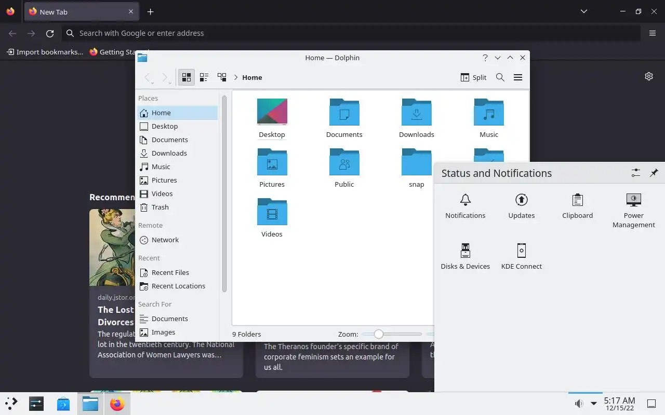Open the Dolphin search icon

click(500, 77)
